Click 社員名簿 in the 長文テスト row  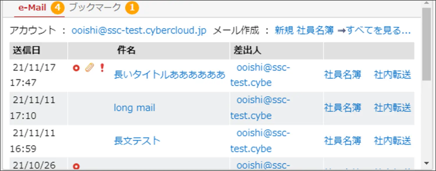click(x=342, y=141)
